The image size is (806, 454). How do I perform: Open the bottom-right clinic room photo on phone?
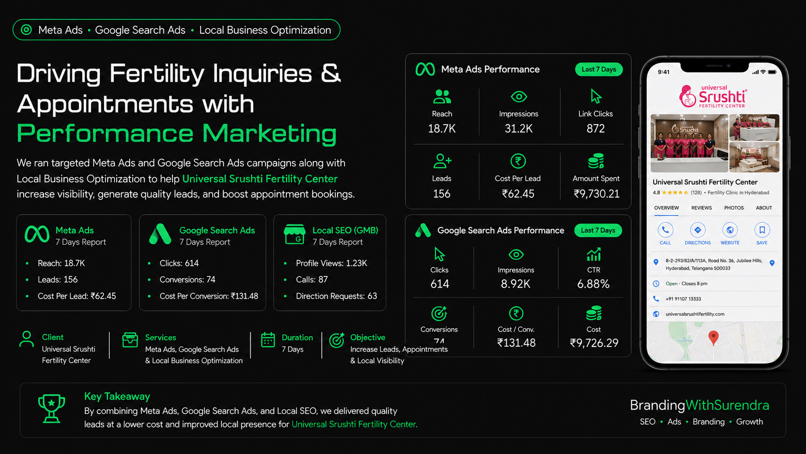[754, 157]
